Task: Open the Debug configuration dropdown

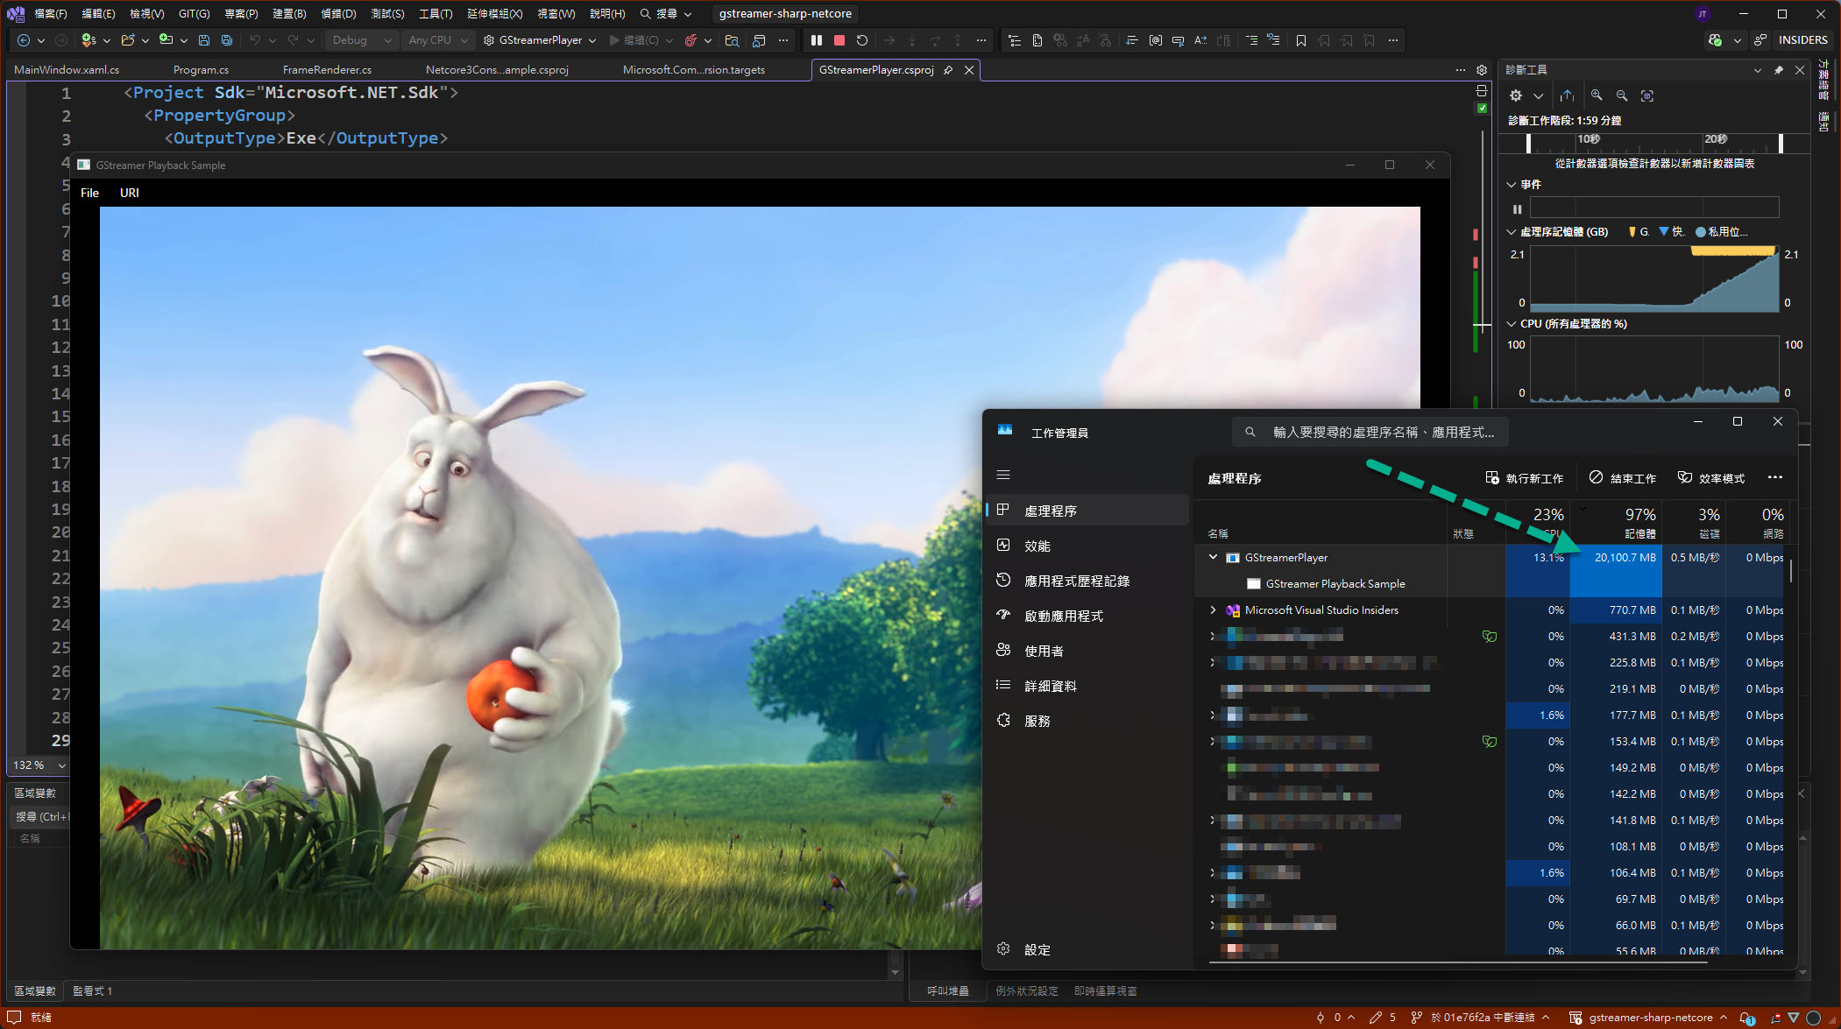Action: 362,40
